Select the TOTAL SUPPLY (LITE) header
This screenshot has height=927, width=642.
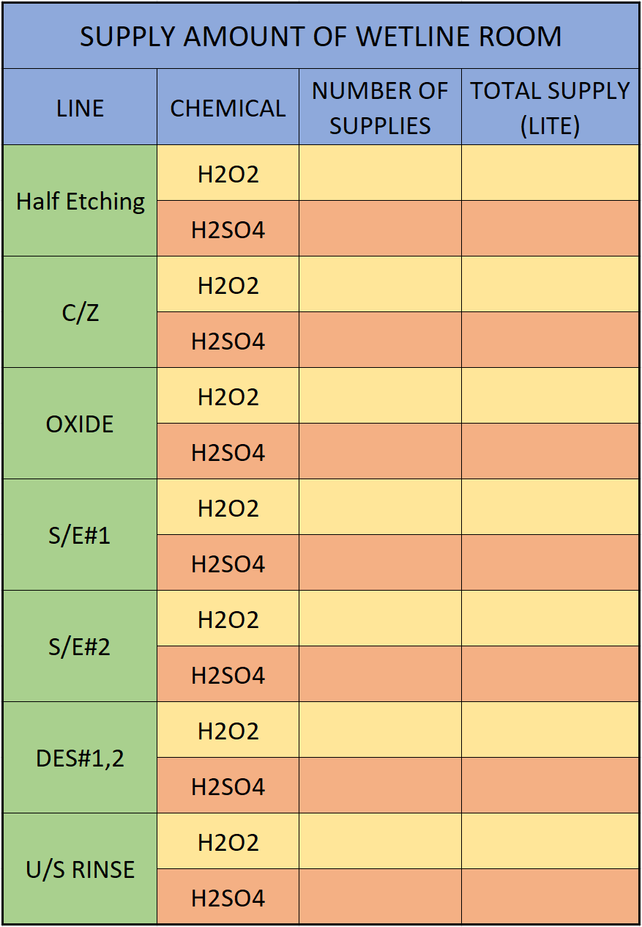click(550, 107)
